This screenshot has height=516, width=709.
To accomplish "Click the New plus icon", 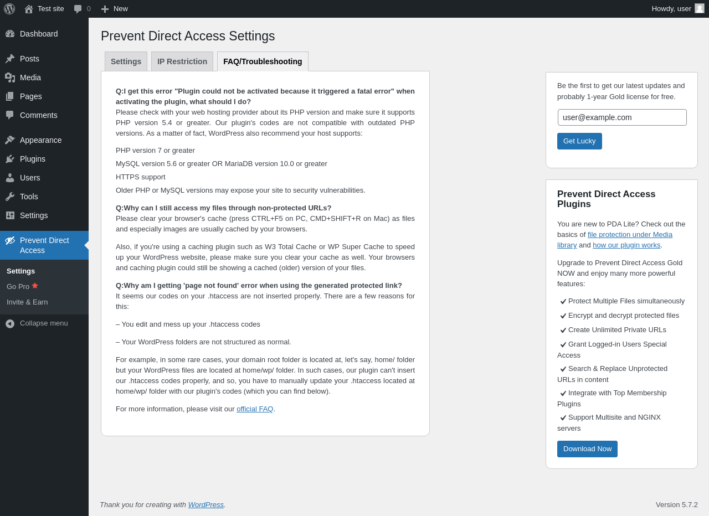I will [x=105, y=9].
